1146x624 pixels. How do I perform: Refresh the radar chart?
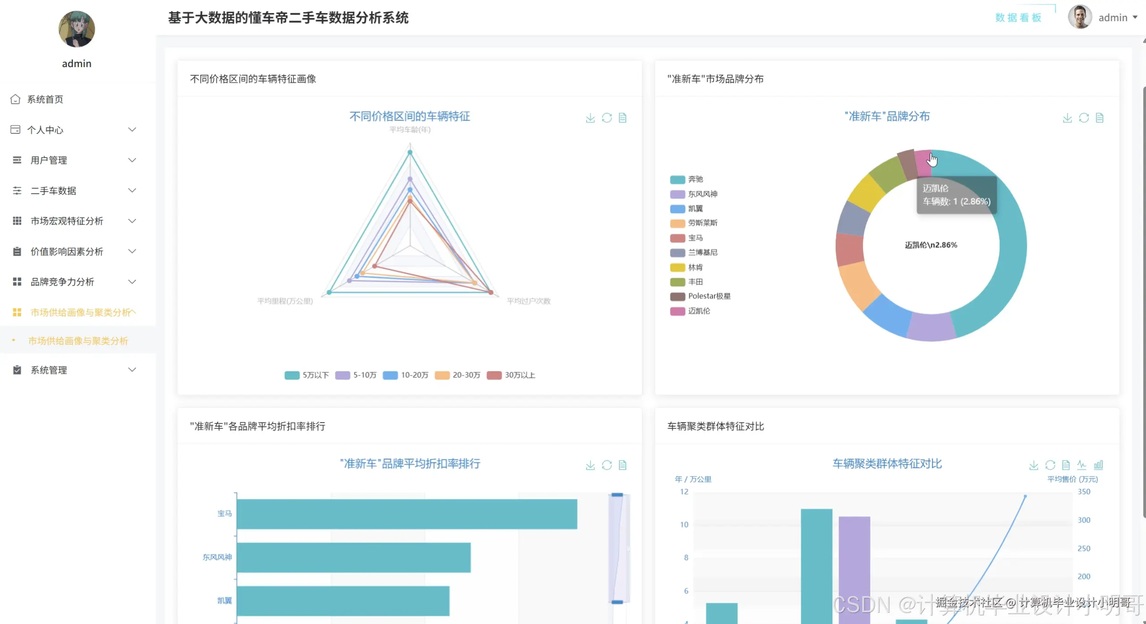pyautogui.click(x=606, y=118)
